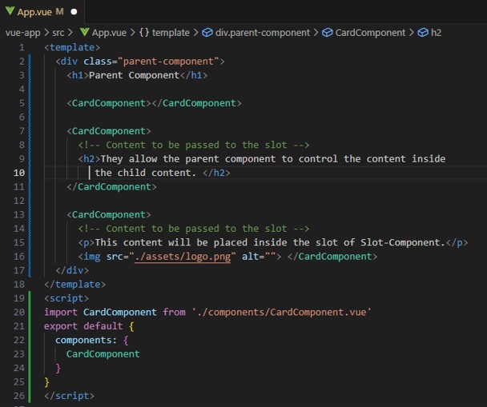Click cube icon before div.parent-component breadcrumb
Screen dimensions: 487x407
207,33
